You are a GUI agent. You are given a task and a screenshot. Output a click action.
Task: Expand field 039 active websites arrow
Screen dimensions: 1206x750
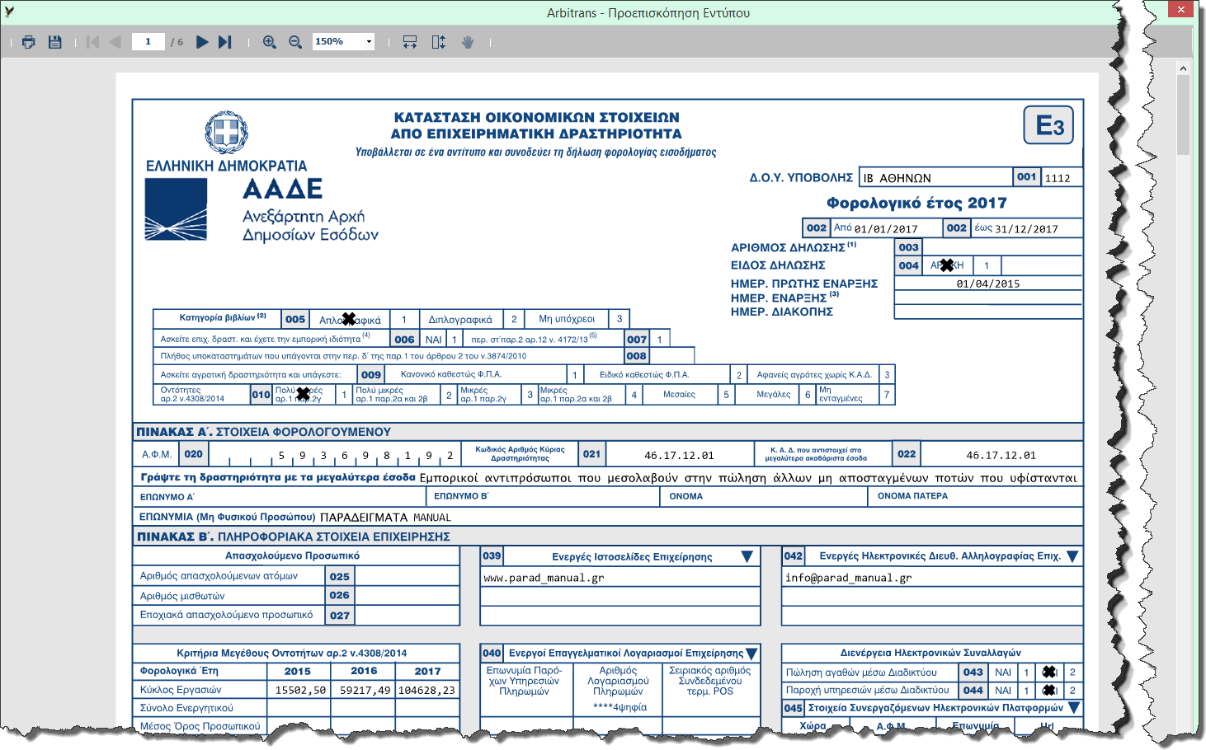point(747,557)
